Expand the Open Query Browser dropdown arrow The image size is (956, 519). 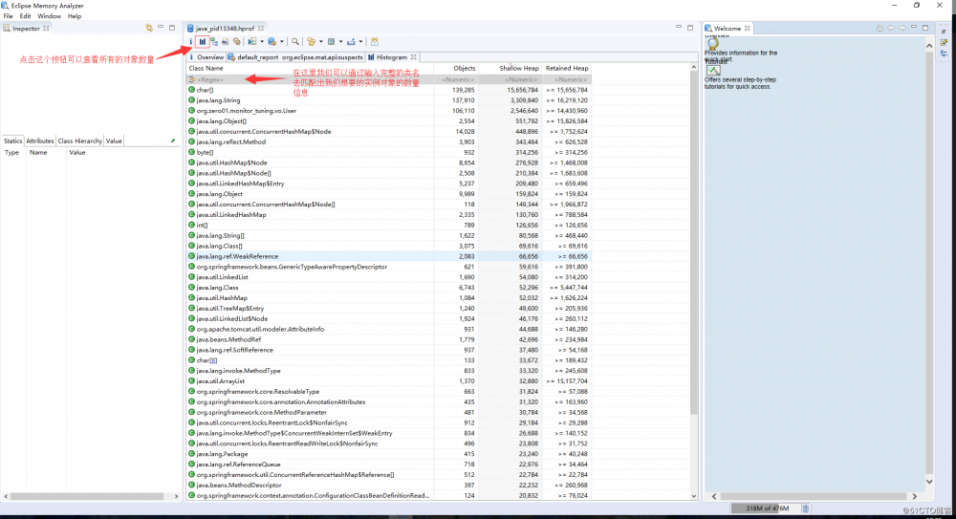(x=283, y=42)
